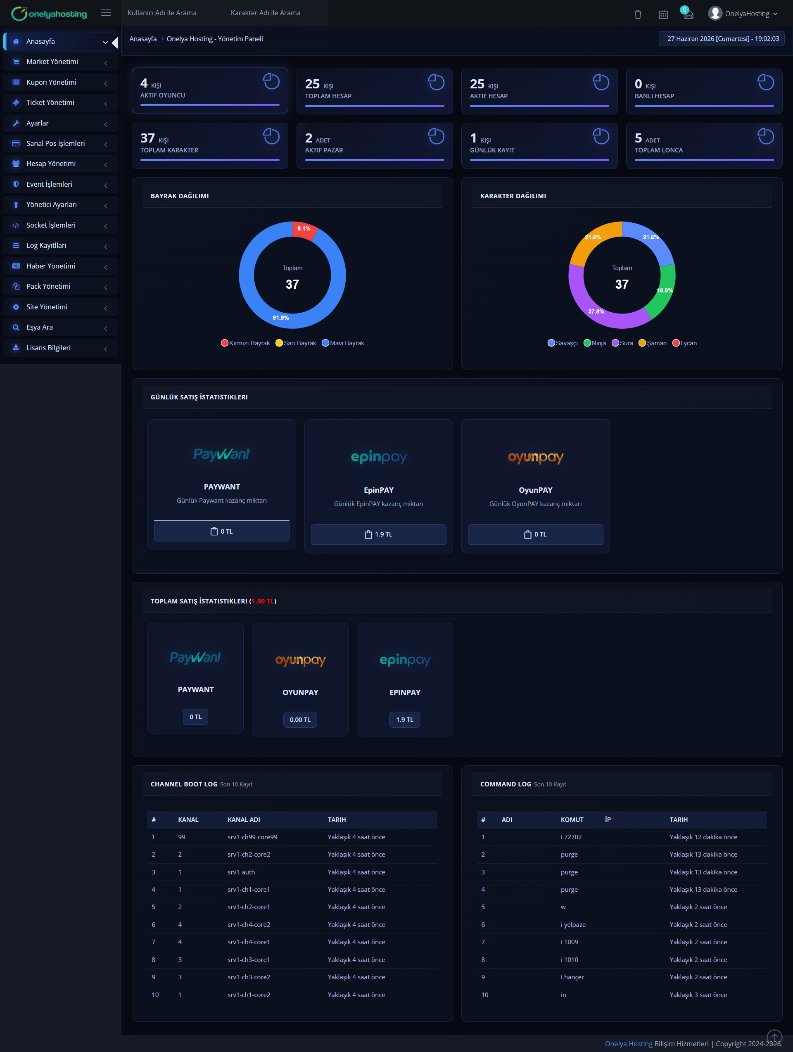
Task: Click the Ticket Yönetimi ticket icon
Action: point(16,103)
